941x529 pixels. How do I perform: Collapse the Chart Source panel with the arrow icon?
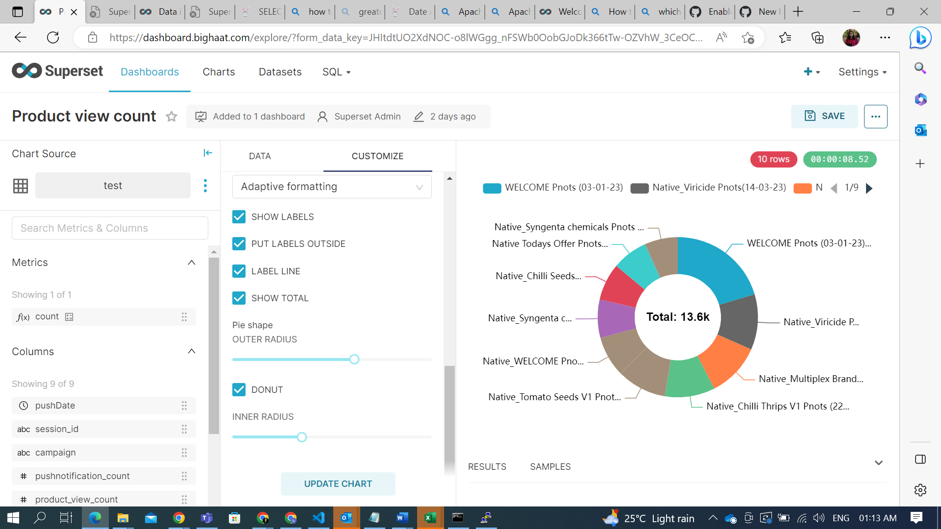tap(208, 153)
